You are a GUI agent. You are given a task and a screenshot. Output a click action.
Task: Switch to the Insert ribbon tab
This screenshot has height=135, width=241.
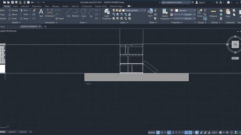pyautogui.click(x=15, y=6)
